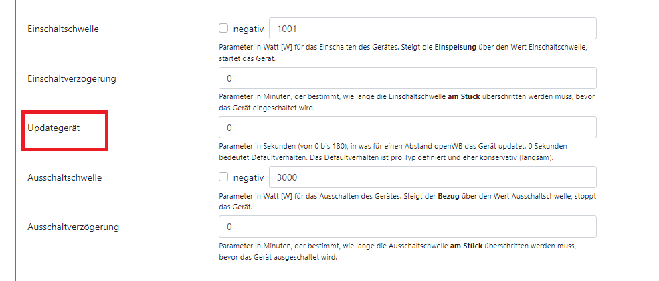Click the negativ text beside Ausschaltschwelle
The image size is (659, 281).
point(248,177)
